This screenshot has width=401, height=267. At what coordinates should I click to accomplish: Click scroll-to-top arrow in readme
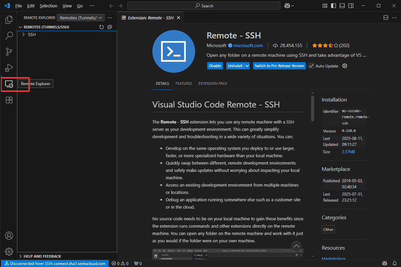[296, 246]
